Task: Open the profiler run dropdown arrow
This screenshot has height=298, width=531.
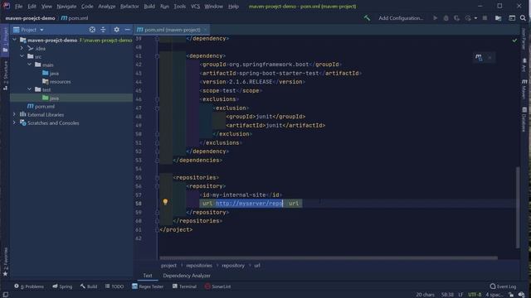Action: [475, 18]
